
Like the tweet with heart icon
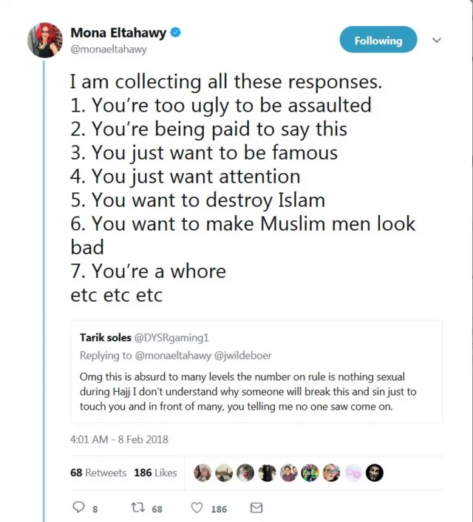click(197, 509)
